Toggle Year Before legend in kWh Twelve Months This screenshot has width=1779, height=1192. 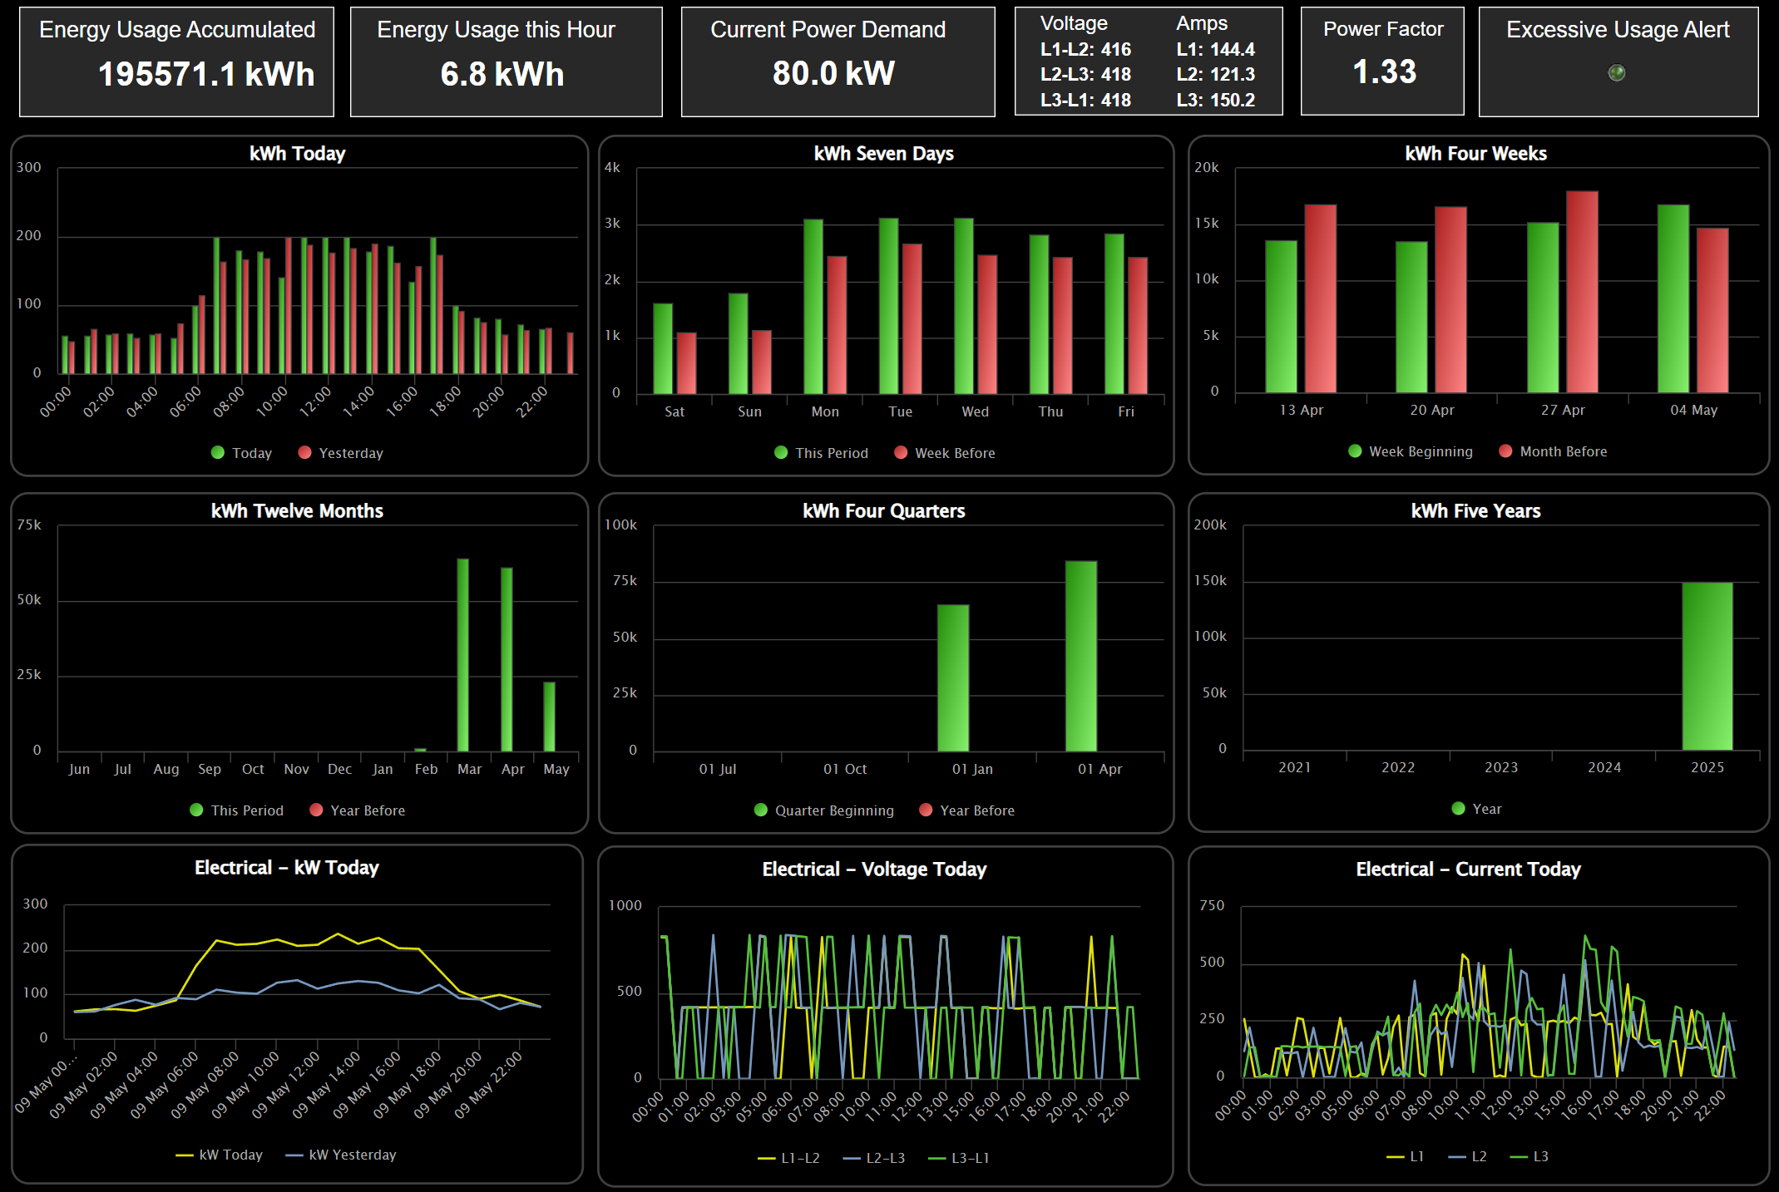[357, 810]
